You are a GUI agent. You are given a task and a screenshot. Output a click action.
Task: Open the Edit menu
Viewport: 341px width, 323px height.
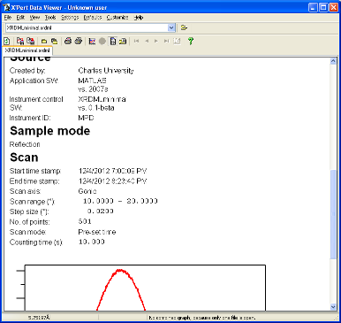point(20,18)
